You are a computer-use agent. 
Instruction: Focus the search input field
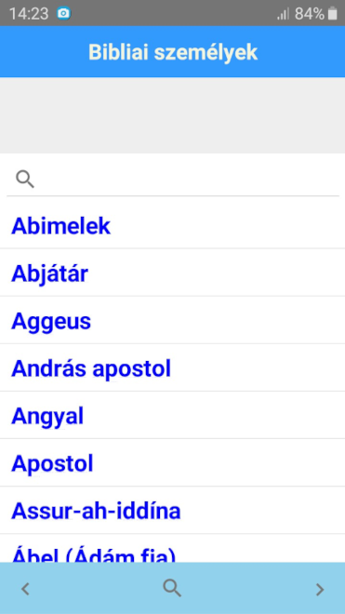tap(172, 179)
